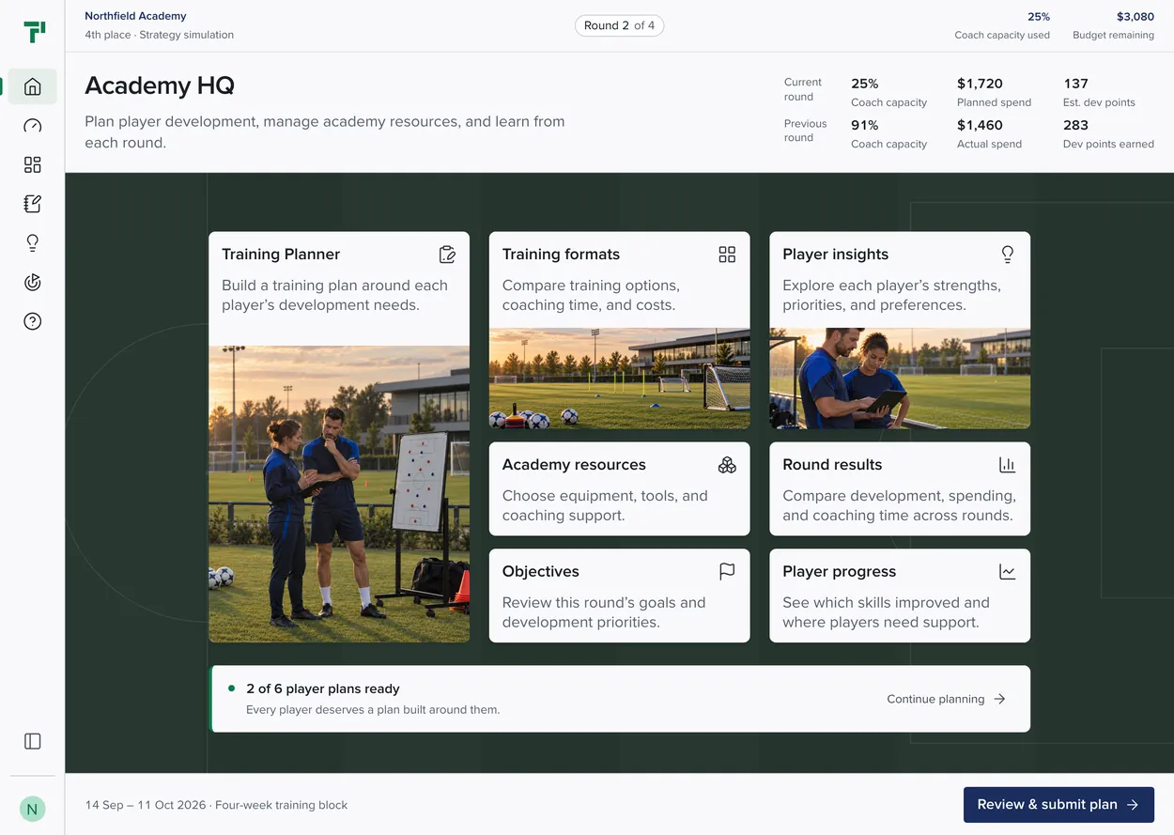Click clipboard icon on Training Planner card
Screen dimensions: 1174x835
pos(447,255)
